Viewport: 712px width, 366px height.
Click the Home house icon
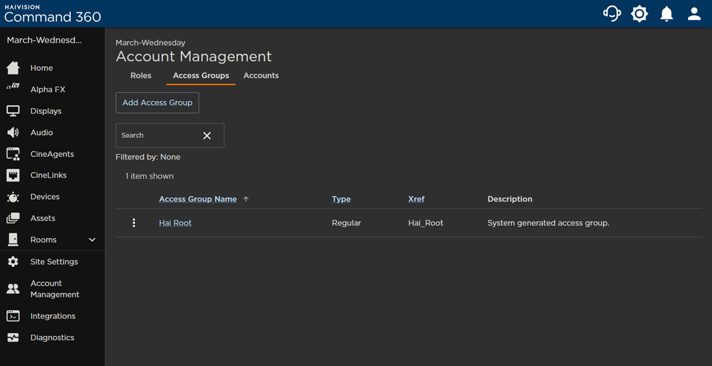13,68
